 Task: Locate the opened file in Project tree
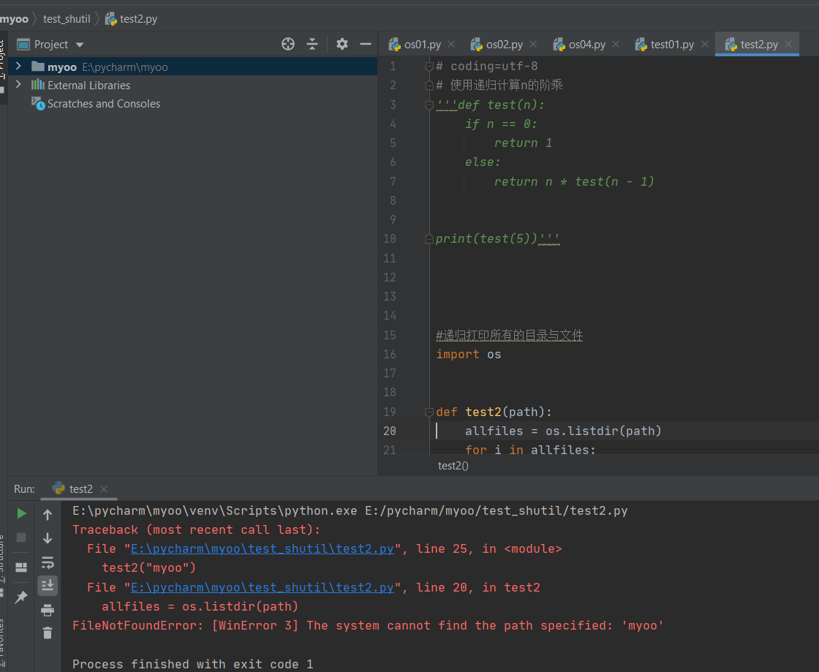point(288,45)
